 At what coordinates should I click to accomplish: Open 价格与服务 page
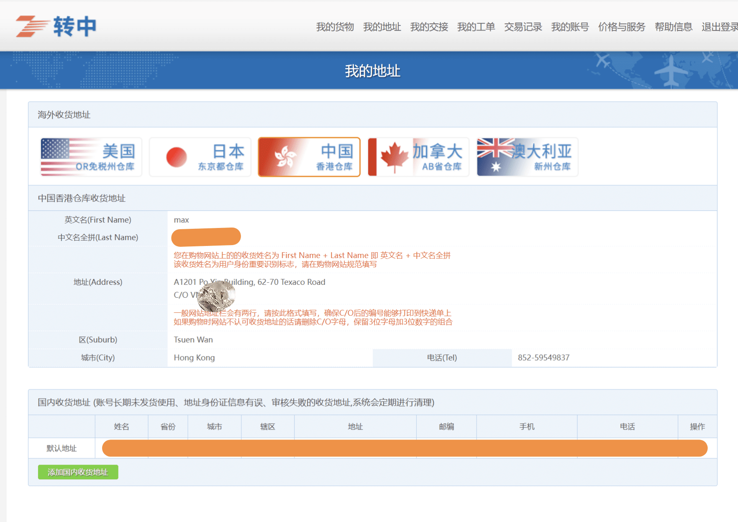coord(621,27)
